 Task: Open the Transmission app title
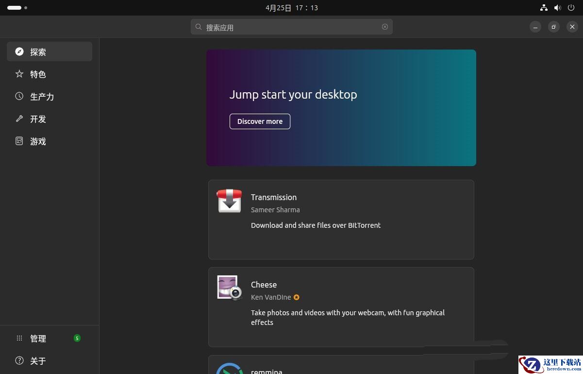tap(274, 197)
